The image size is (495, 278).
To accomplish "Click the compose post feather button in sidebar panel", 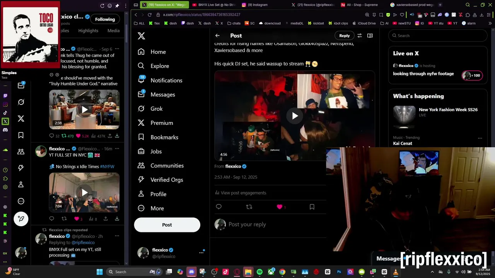I will click(x=21, y=219).
